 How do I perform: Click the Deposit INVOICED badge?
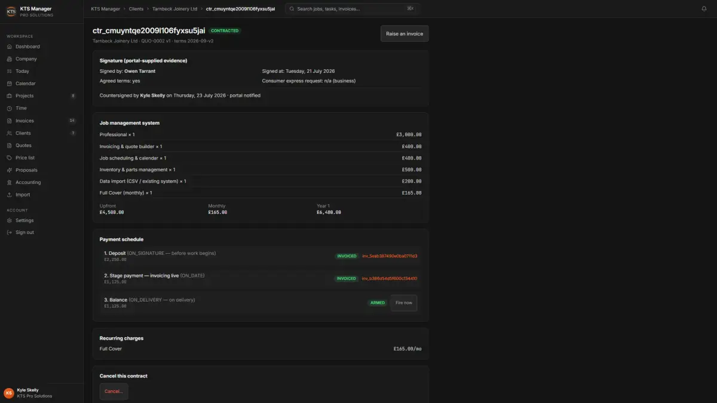347,256
